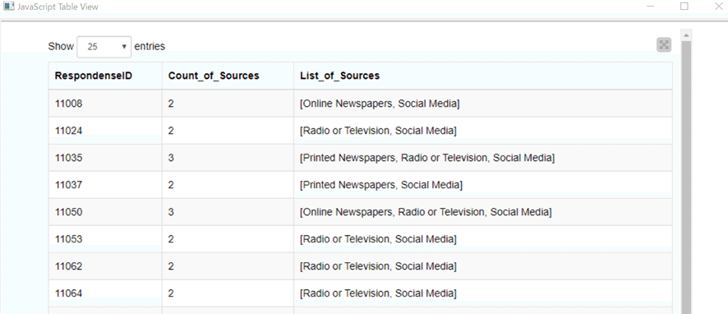This screenshot has height=314, width=728.
Task: Select cell with ID 11064
Action: pyautogui.click(x=105, y=293)
